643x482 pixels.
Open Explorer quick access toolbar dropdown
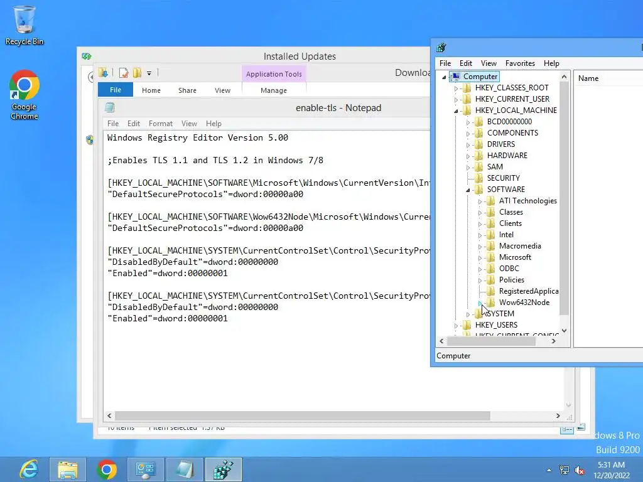coord(149,73)
